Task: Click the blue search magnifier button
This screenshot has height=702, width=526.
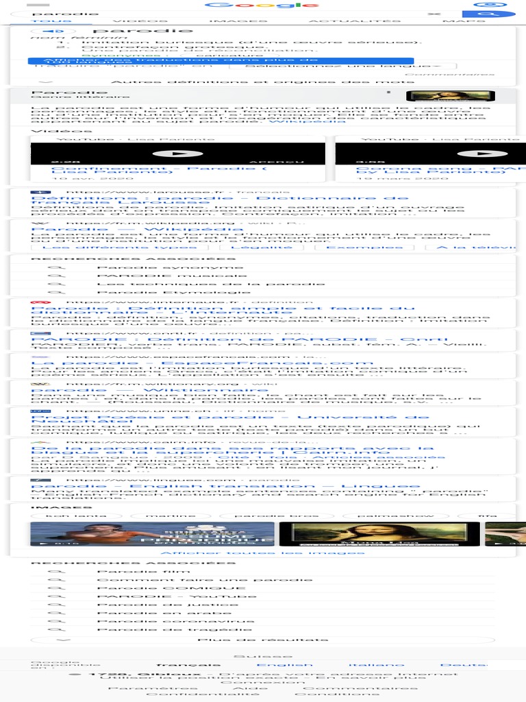Action: pyautogui.click(x=489, y=14)
